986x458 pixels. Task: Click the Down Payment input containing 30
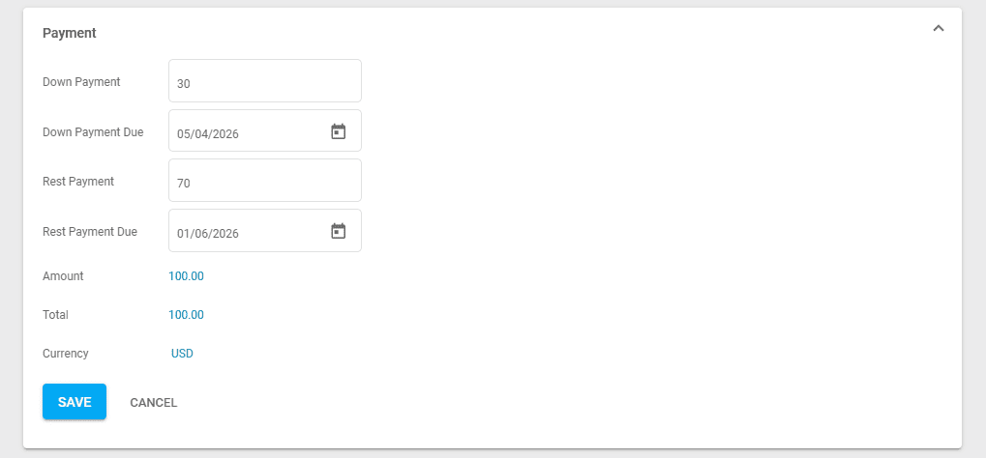(264, 81)
